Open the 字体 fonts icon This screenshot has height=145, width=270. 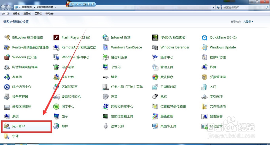[7, 136]
